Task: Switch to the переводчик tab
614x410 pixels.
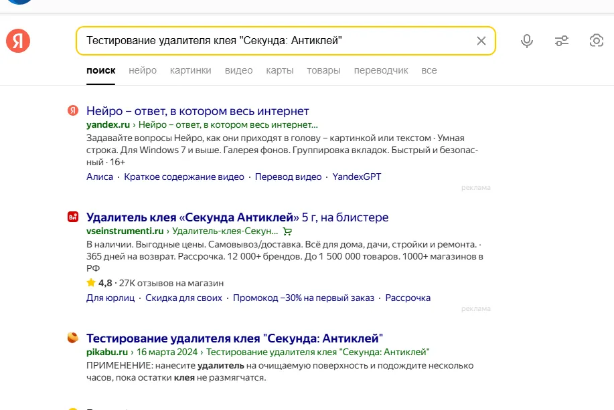Action: point(381,71)
